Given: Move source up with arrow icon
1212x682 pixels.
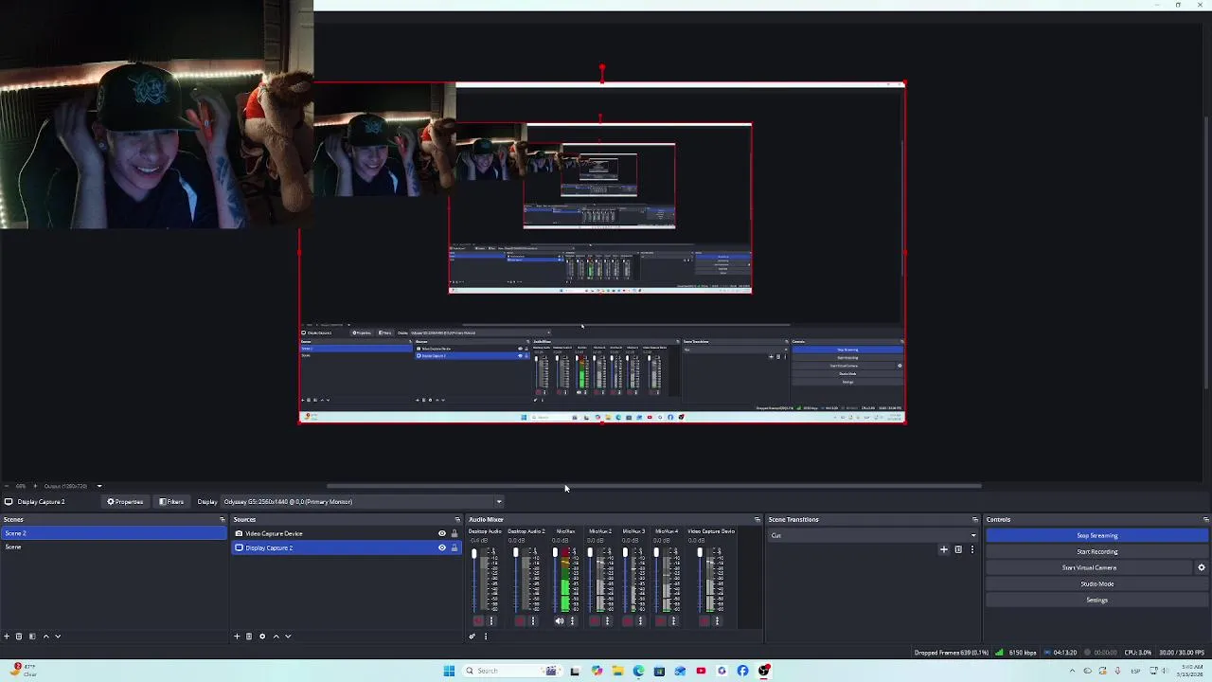Looking at the screenshot, I should (x=276, y=637).
